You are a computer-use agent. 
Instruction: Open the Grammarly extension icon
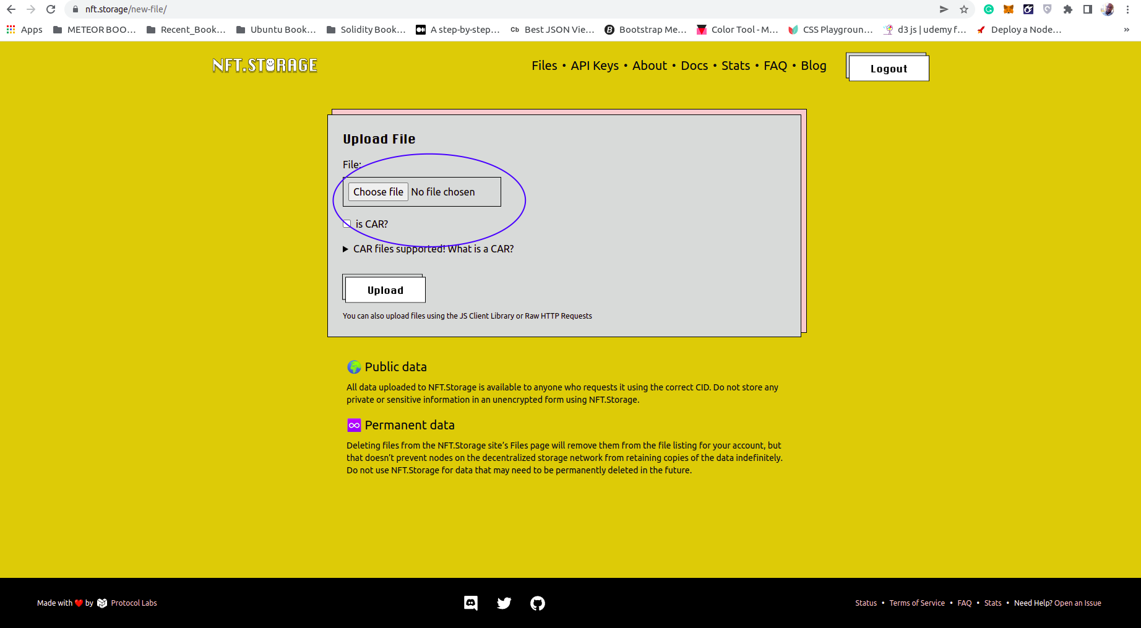pyautogui.click(x=989, y=9)
